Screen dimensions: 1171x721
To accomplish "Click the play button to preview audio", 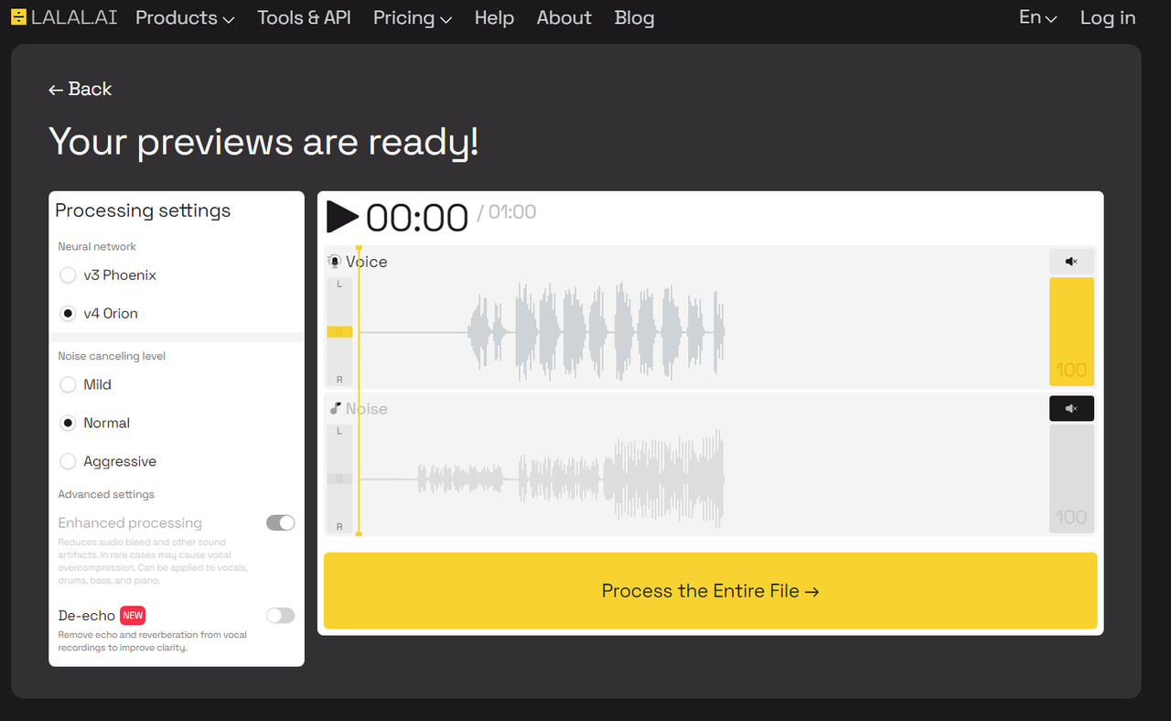I will 342,217.
